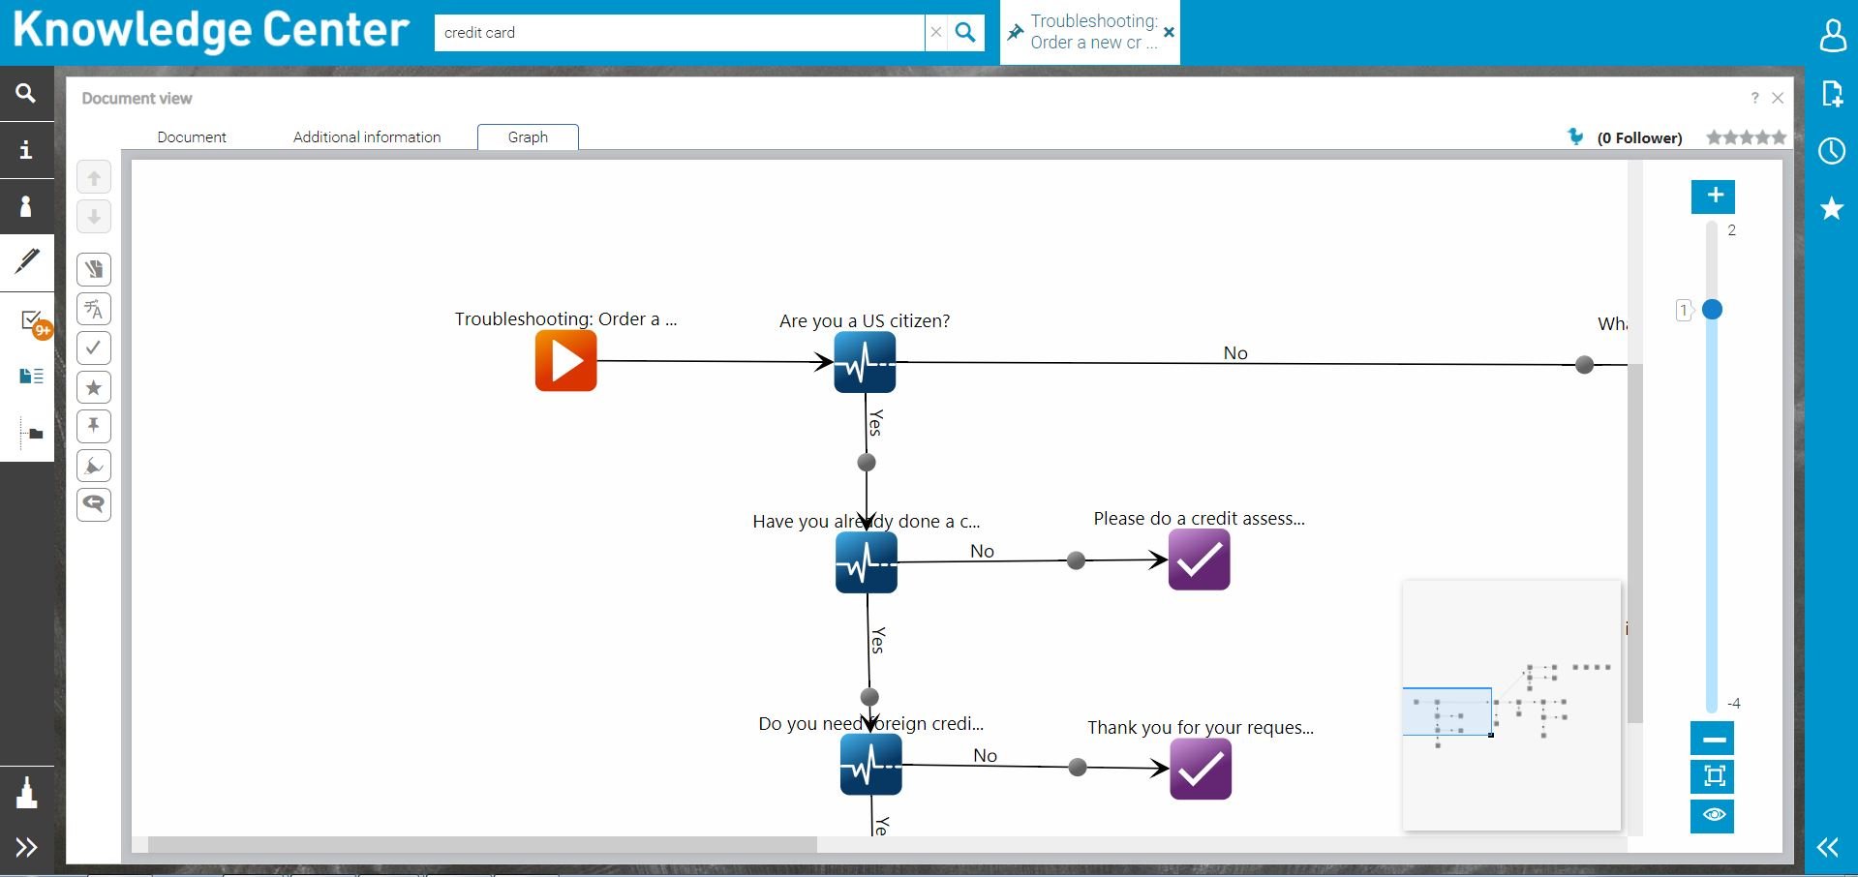
Task: Click the checkmark approval icon in graph toolbar
Action: (94, 348)
